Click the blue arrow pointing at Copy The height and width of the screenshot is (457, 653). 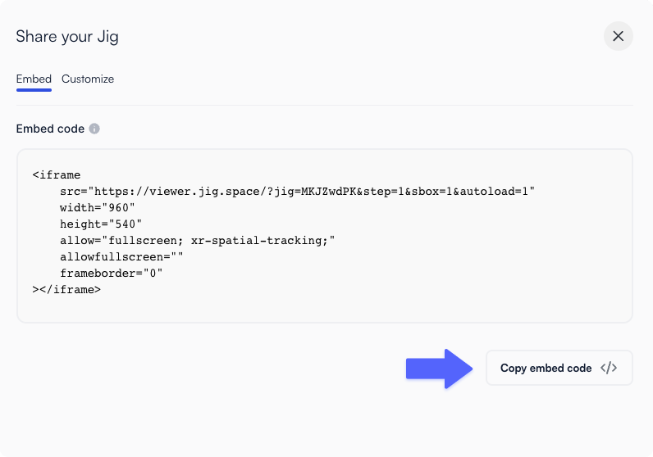pyautogui.click(x=439, y=369)
